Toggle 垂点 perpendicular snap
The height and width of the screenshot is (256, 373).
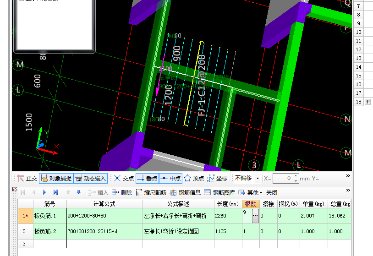coord(147,178)
